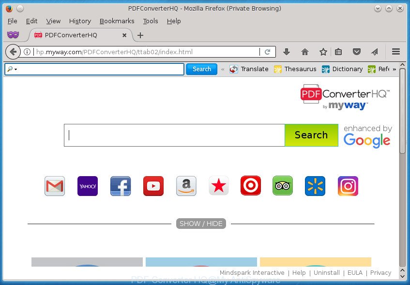Reload the current page
The image size is (410, 285).
(267, 52)
